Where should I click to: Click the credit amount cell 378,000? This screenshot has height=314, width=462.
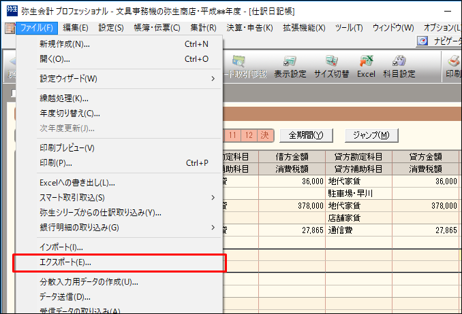pyautogui.click(x=426, y=206)
